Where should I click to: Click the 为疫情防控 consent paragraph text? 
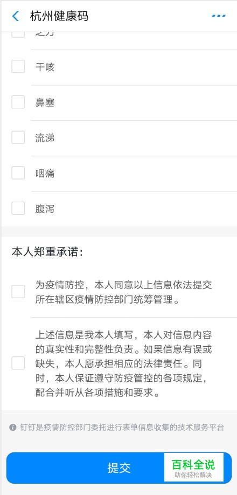pos(123,292)
